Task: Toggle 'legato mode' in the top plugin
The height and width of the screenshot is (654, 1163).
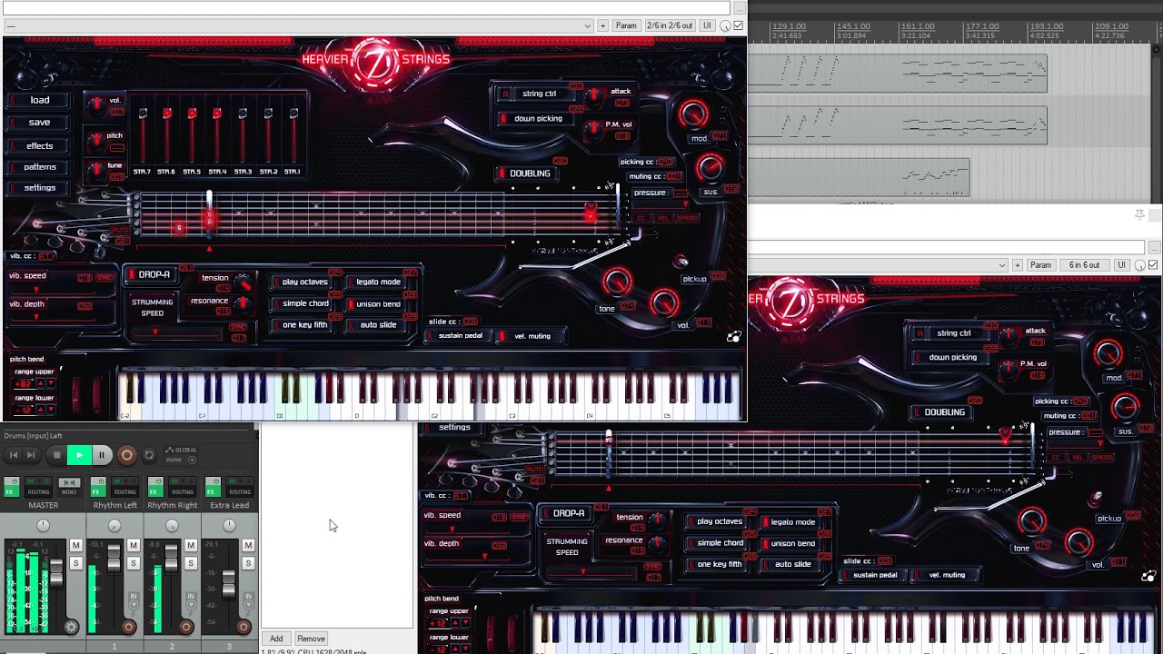Action: 377,282
